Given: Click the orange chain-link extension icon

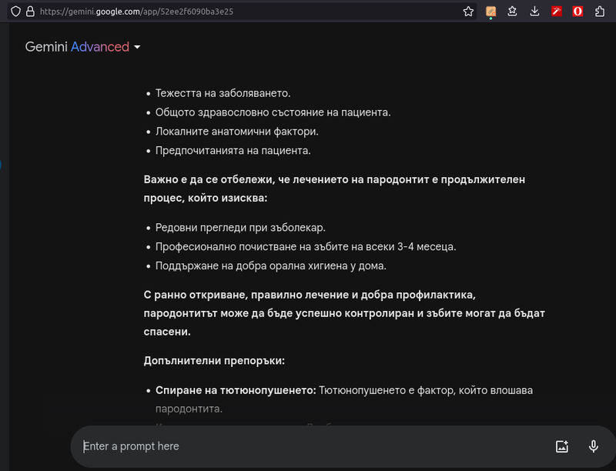Looking at the screenshot, I should click(491, 12).
